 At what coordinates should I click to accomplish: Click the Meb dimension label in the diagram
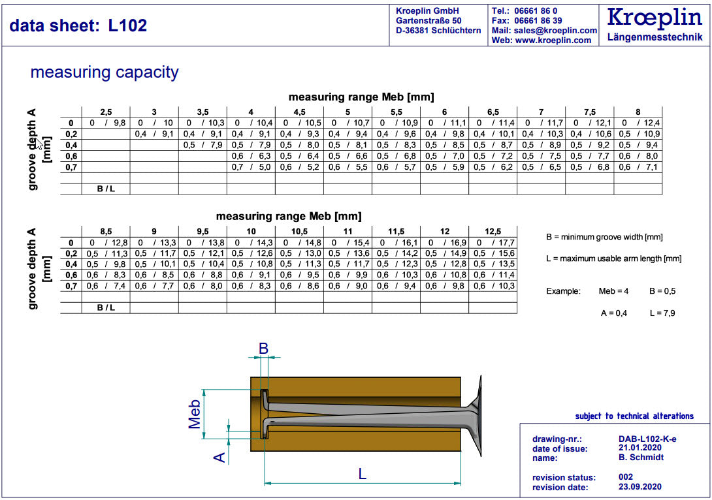coord(195,414)
